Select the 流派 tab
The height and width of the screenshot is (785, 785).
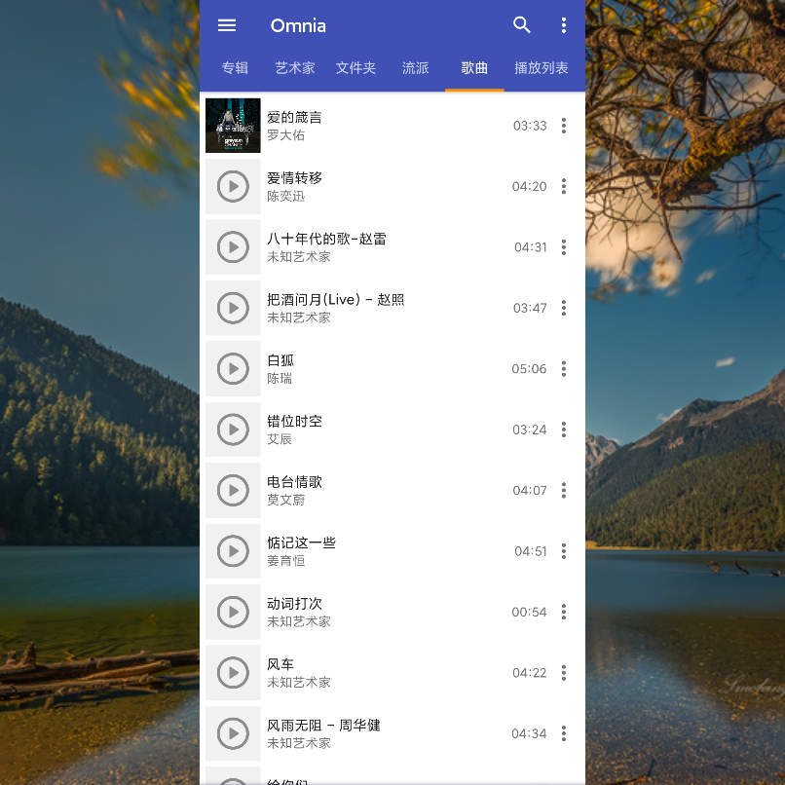416,68
